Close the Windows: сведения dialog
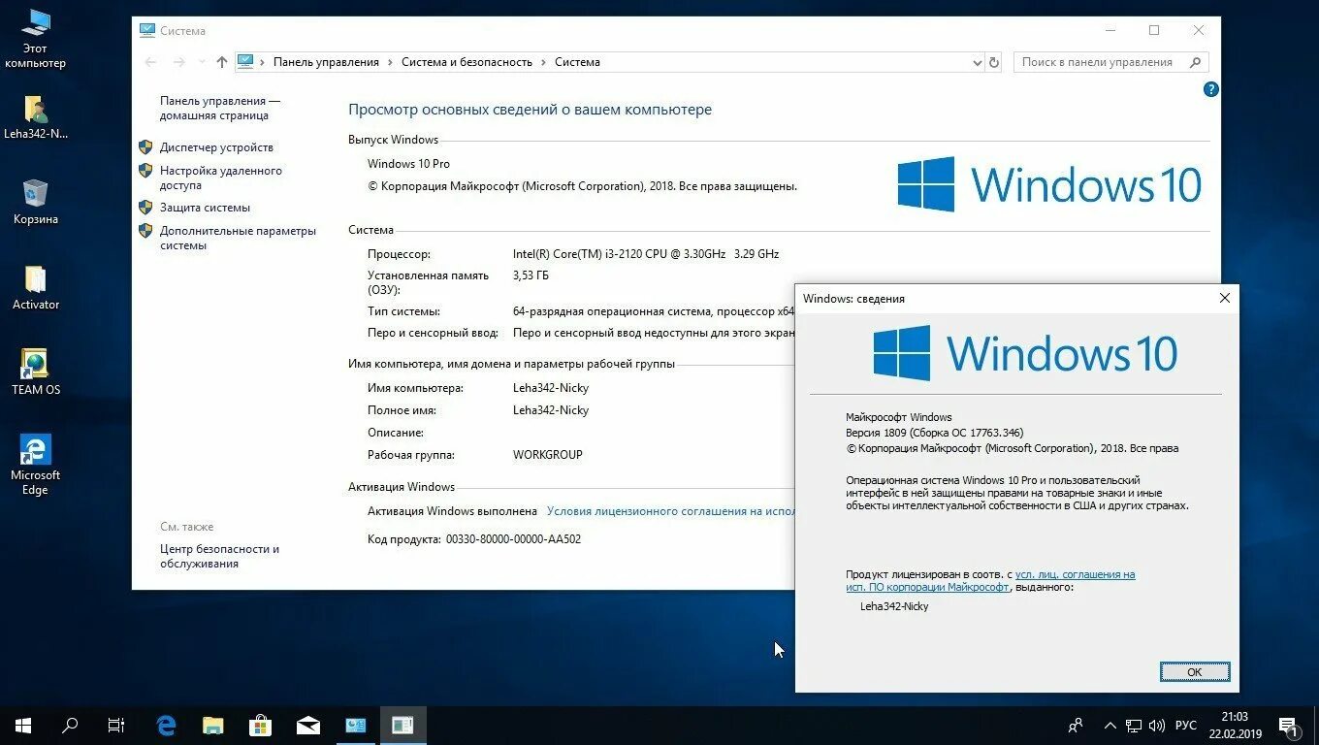This screenshot has width=1319, height=745. point(1225,298)
